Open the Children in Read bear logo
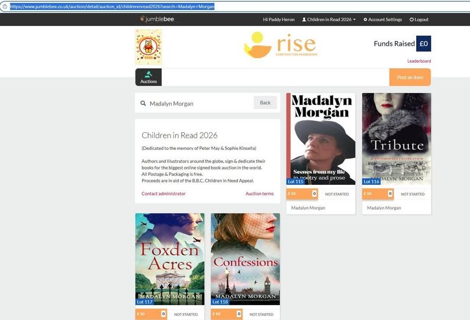The image size is (470, 320). click(149, 47)
